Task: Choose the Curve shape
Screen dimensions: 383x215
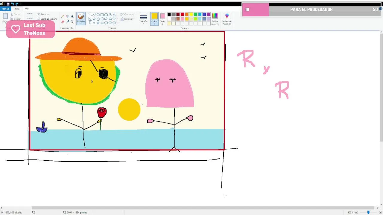Action: pyautogui.click(x=94, y=15)
